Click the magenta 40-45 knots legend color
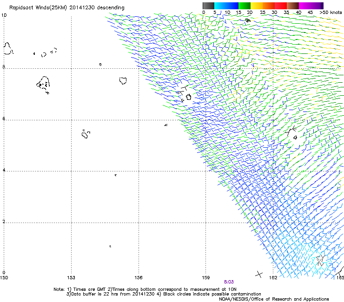Image resolution: width=344 pixels, height=302 pixels. (x=305, y=6)
